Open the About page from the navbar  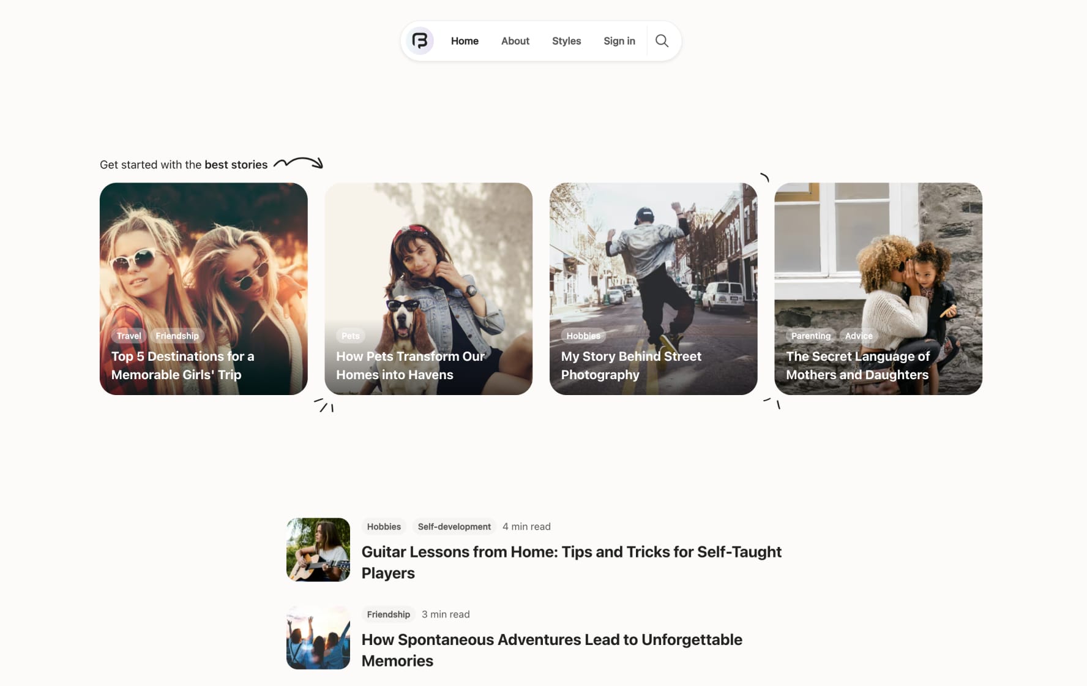515,40
